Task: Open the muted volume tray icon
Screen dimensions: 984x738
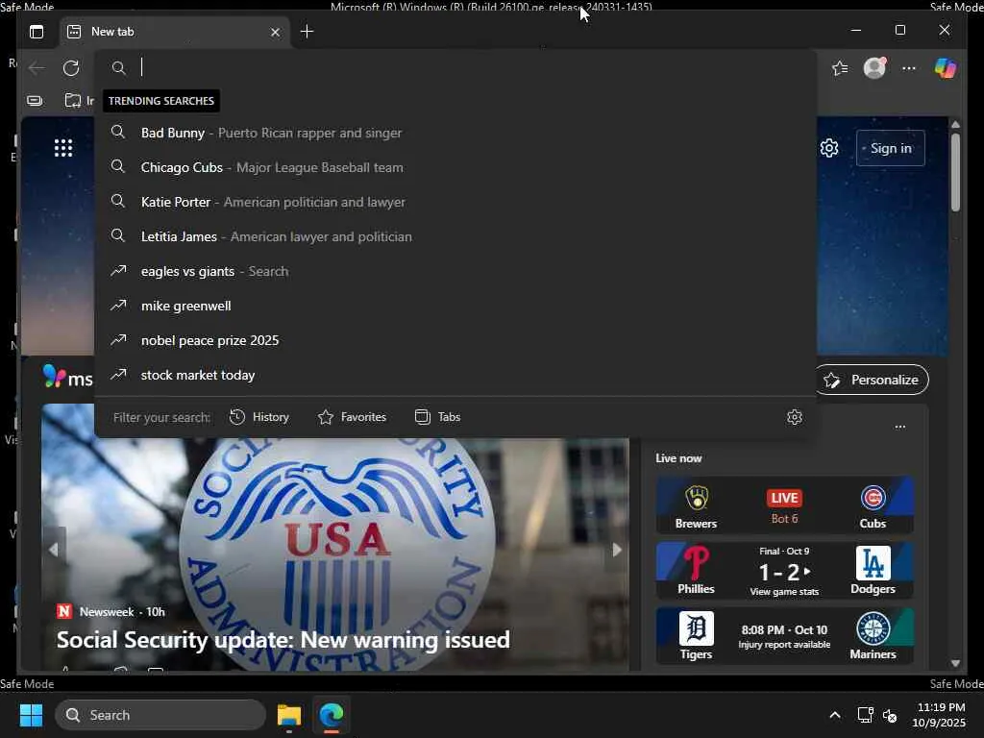Action: pos(890,715)
